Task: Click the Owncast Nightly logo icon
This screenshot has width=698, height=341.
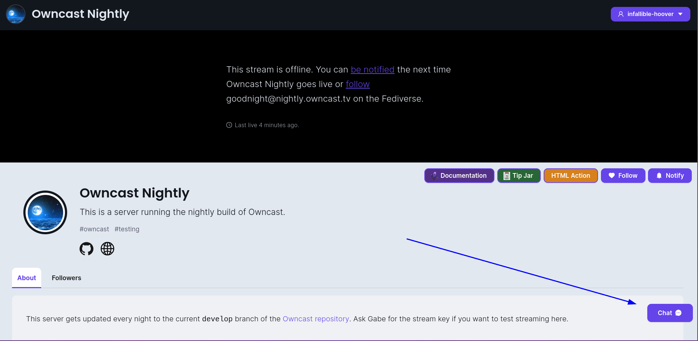Action: (15, 14)
